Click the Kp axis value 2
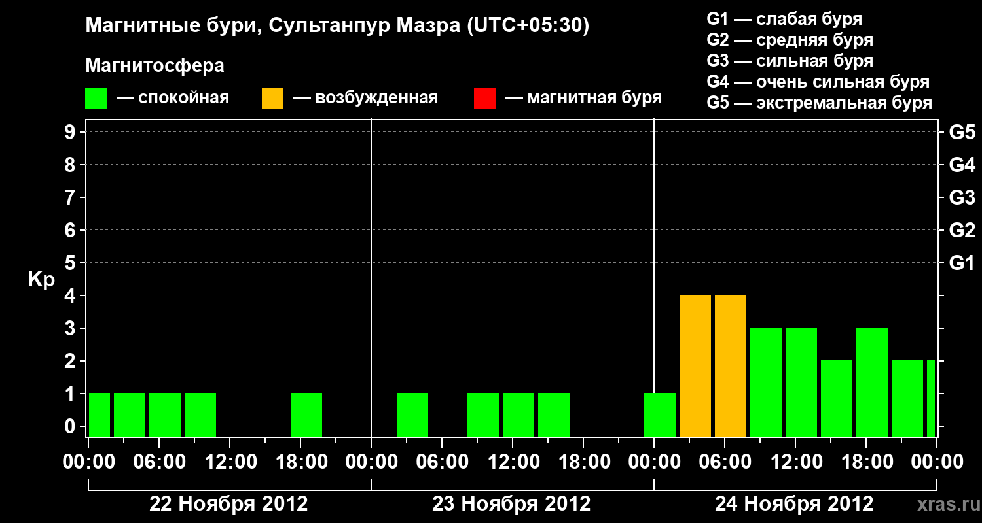 tap(71, 361)
